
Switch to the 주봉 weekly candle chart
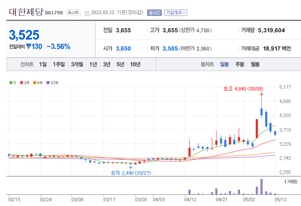[240, 64]
